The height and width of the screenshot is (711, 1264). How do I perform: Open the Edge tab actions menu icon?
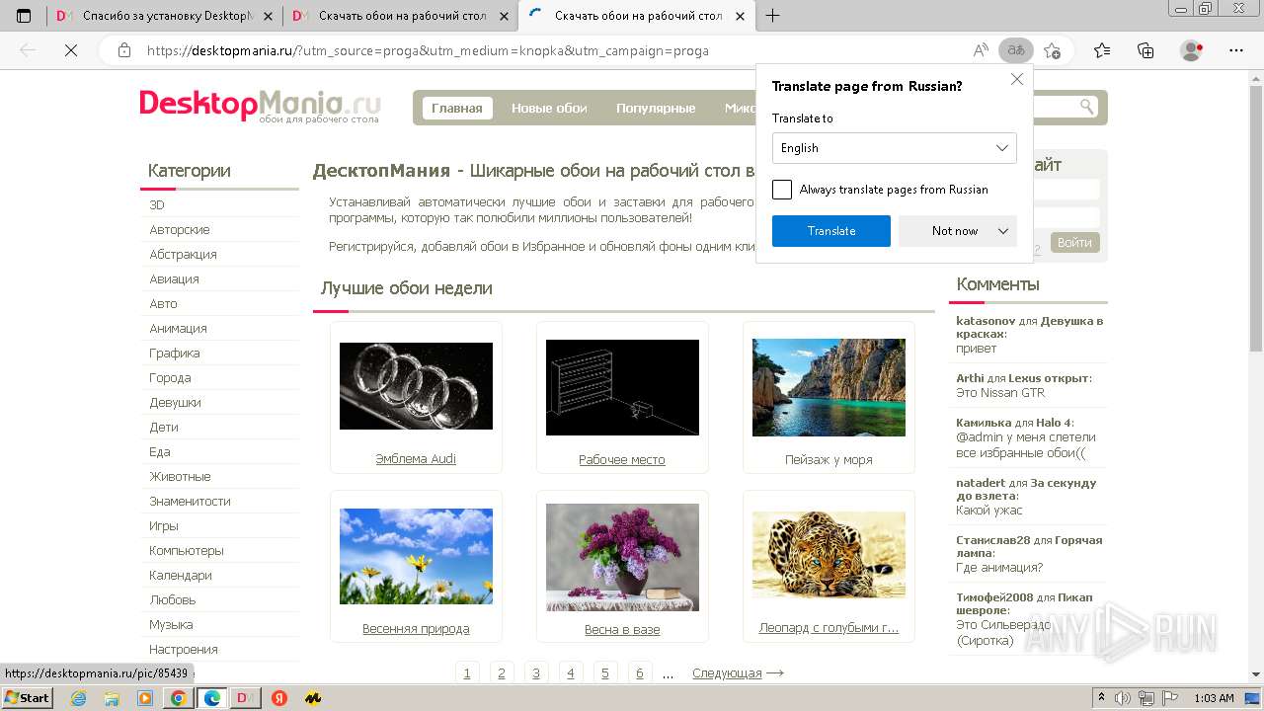24,16
